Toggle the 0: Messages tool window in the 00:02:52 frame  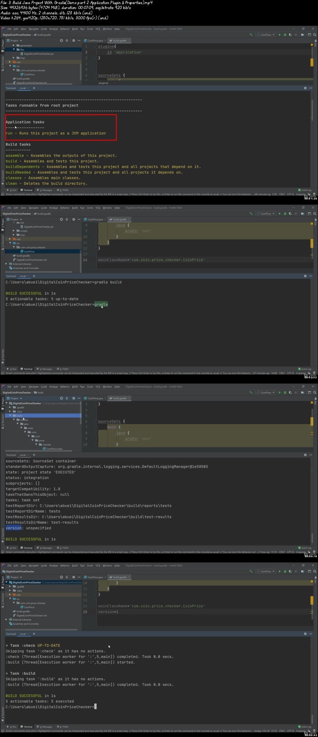tap(45, 369)
